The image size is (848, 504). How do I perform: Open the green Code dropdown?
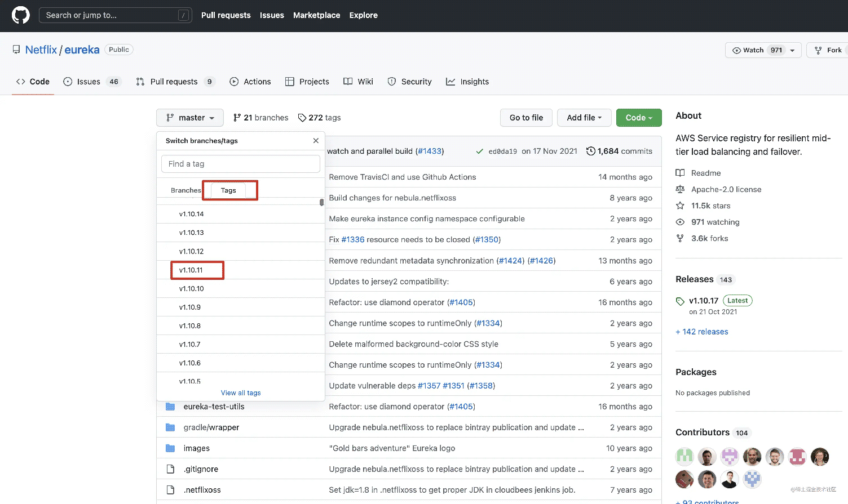[638, 118]
